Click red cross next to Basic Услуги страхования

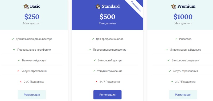[18, 71]
